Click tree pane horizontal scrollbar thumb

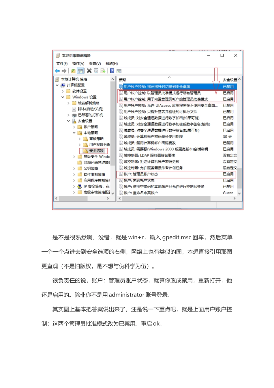point(73,198)
